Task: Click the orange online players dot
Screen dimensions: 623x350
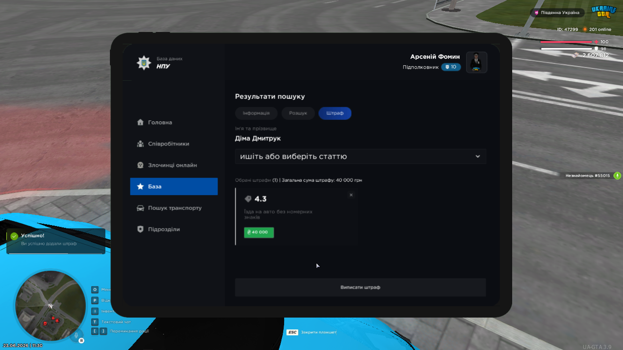Action: pos(586,29)
